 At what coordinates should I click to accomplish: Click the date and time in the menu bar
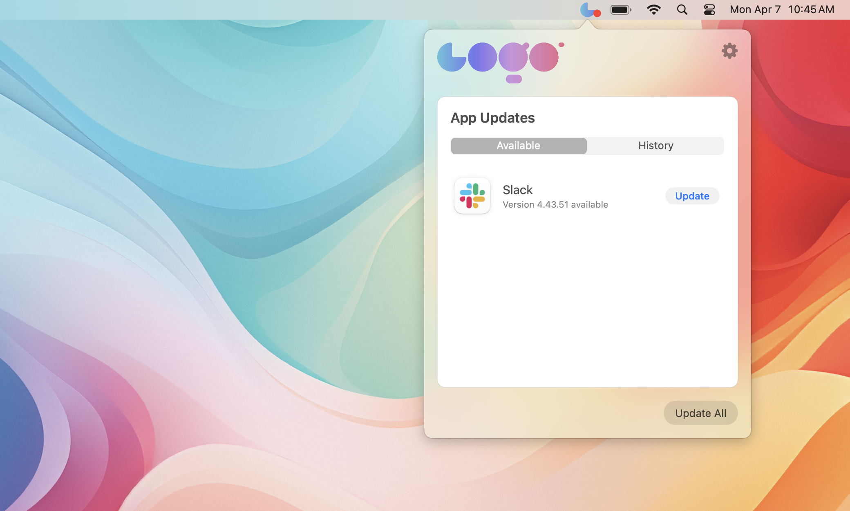781,9
